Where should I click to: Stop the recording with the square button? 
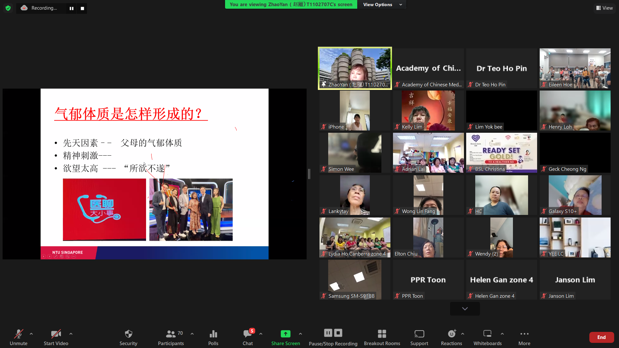83,8
